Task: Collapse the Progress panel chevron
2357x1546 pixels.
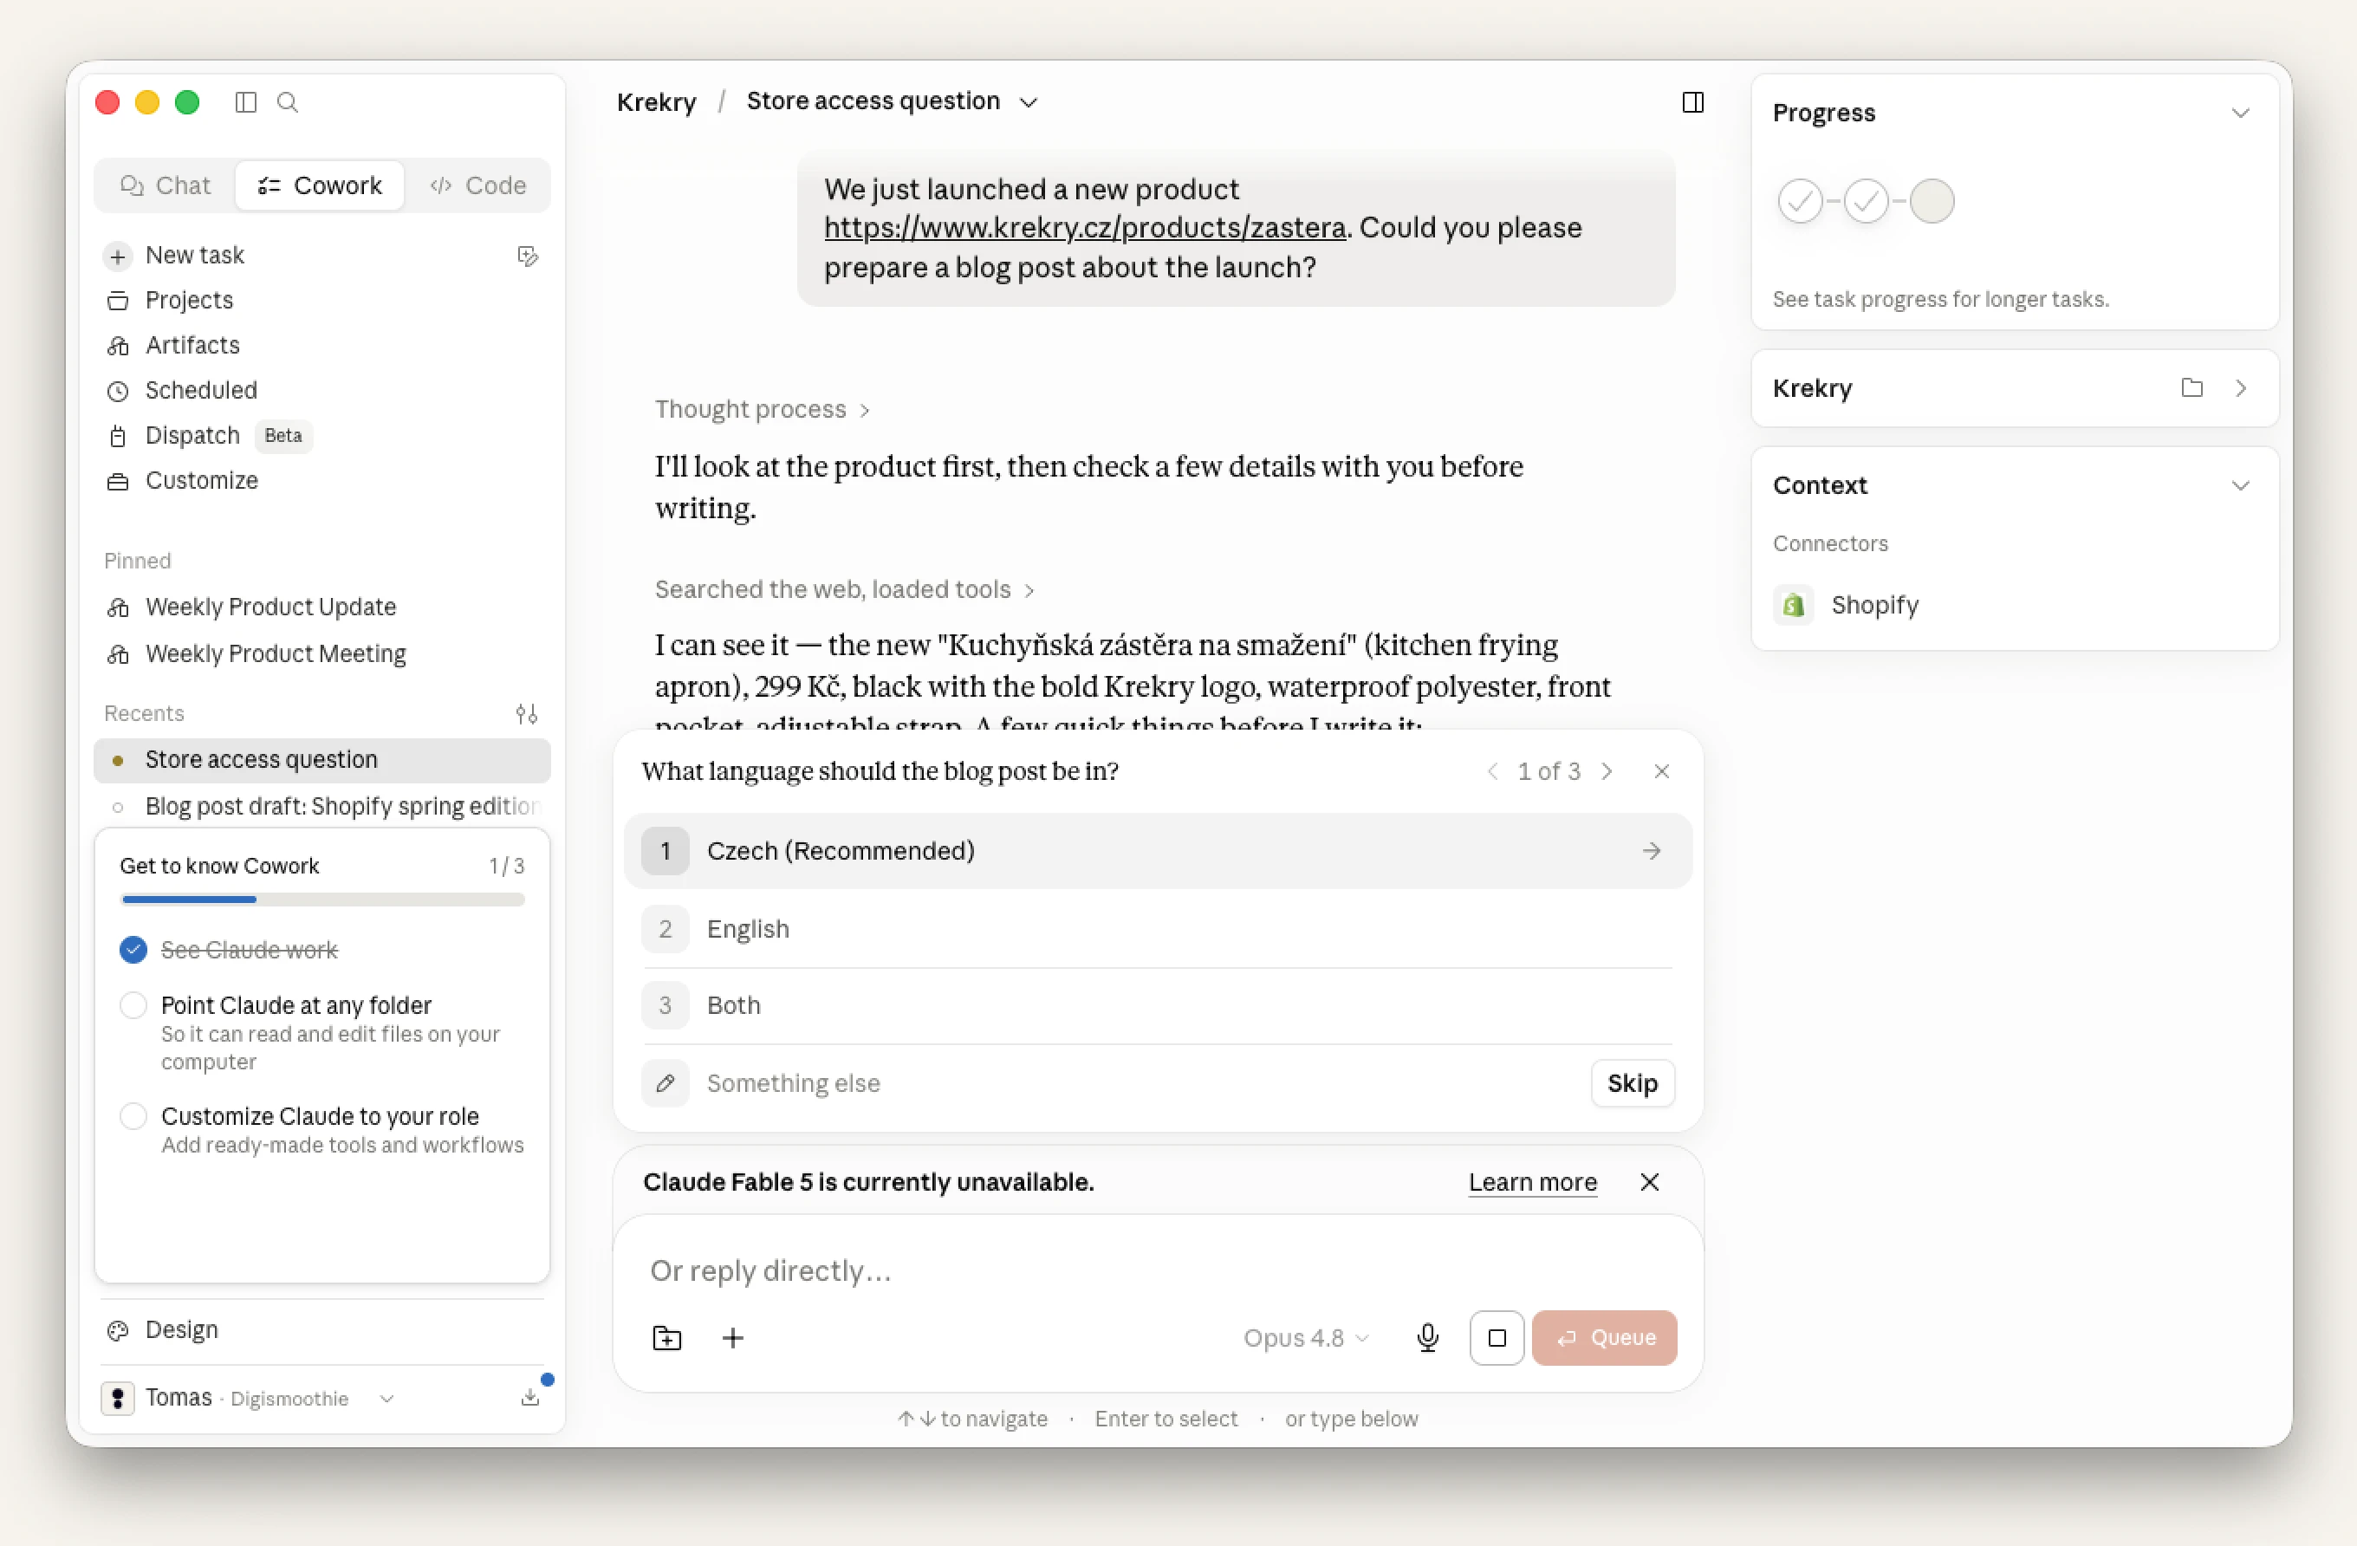Action: [x=2240, y=113]
